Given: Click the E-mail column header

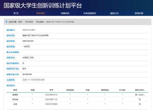Looking at the screenshot, I should pyautogui.click(x=122, y=90).
